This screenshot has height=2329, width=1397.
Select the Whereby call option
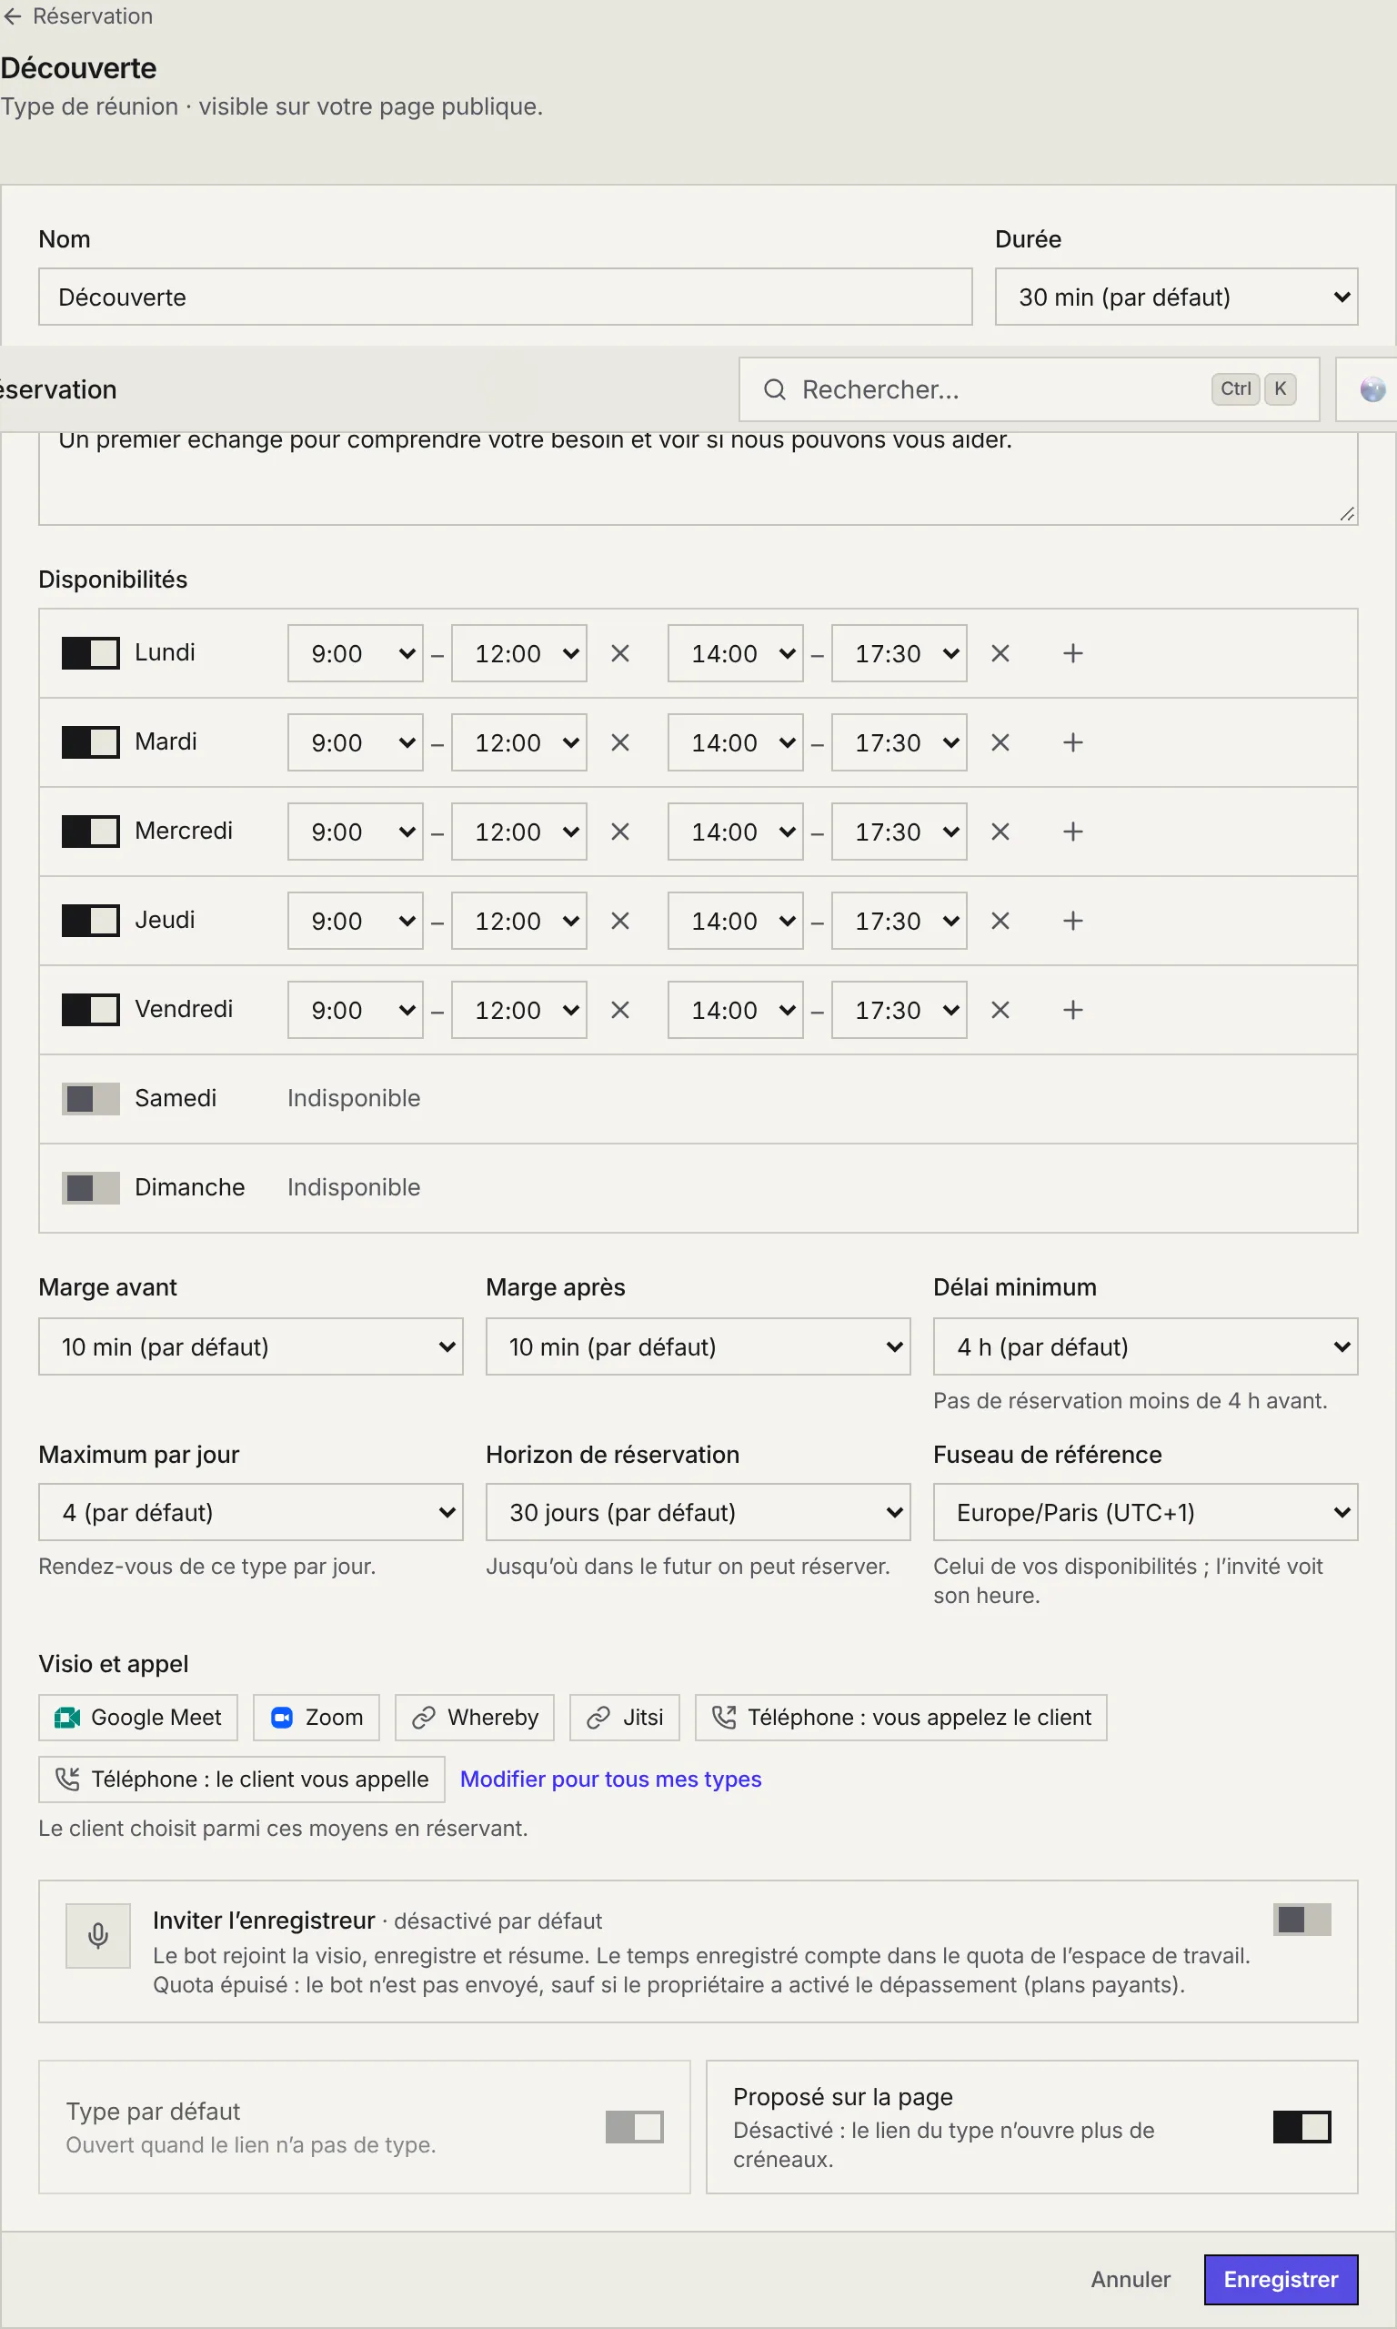point(475,1718)
